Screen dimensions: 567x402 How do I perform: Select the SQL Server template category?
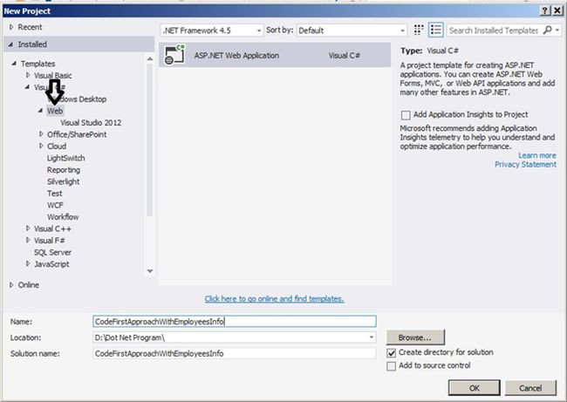pos(52,252)
